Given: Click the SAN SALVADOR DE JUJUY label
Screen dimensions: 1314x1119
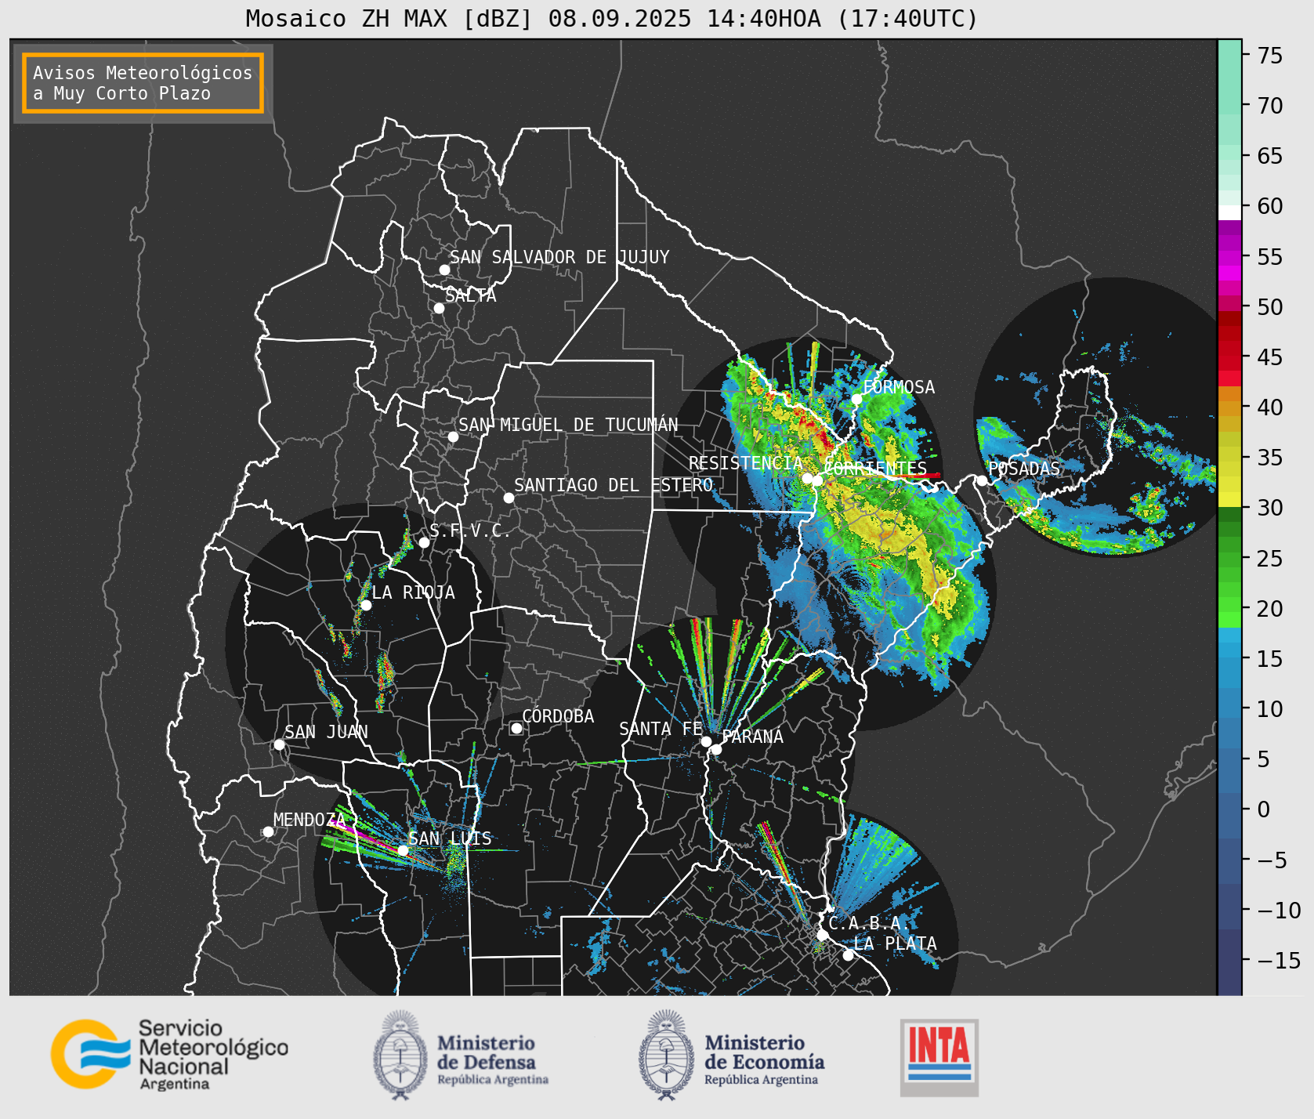Looking at the screenshot, I should [x=559, y=257].
